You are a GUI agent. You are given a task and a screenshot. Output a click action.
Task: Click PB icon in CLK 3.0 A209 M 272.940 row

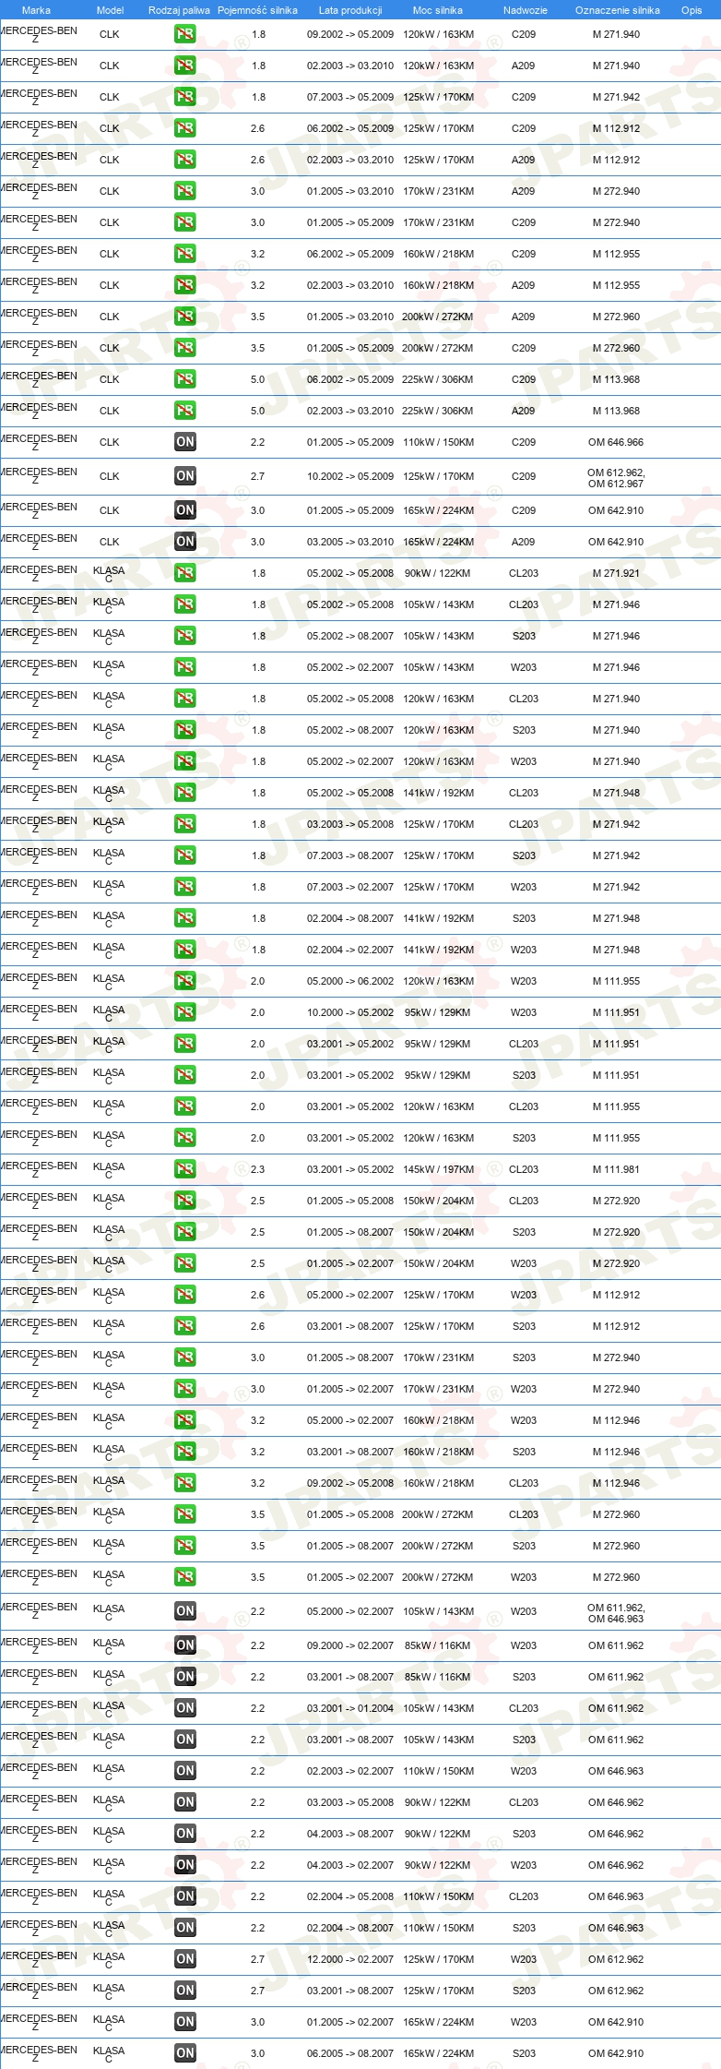(x=185, y=191)
